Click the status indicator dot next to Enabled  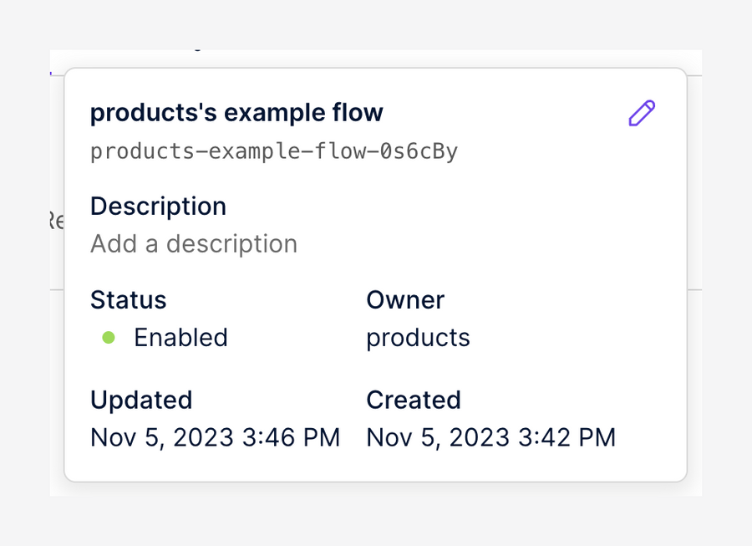109,337
